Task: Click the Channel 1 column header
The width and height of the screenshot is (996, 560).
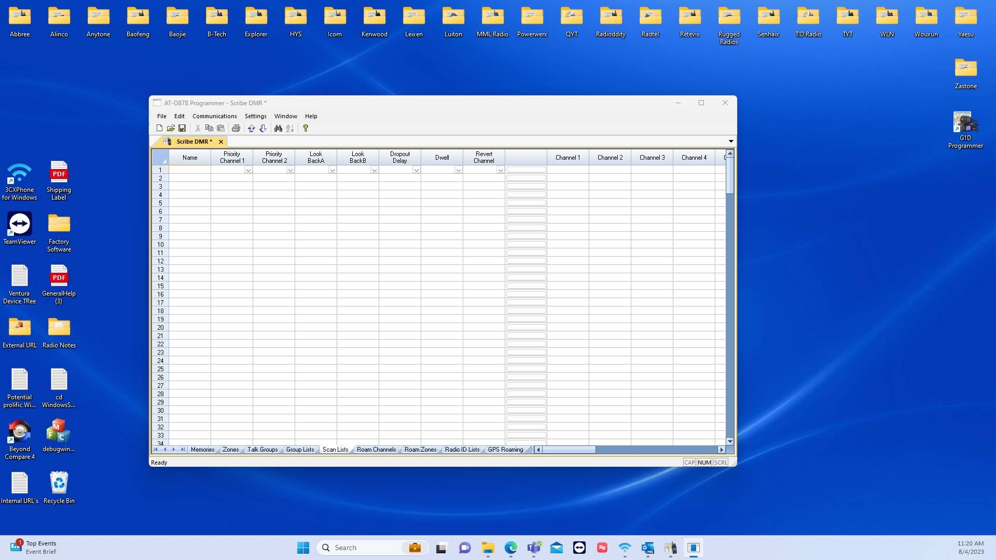Action: click(x=568, y=158)
